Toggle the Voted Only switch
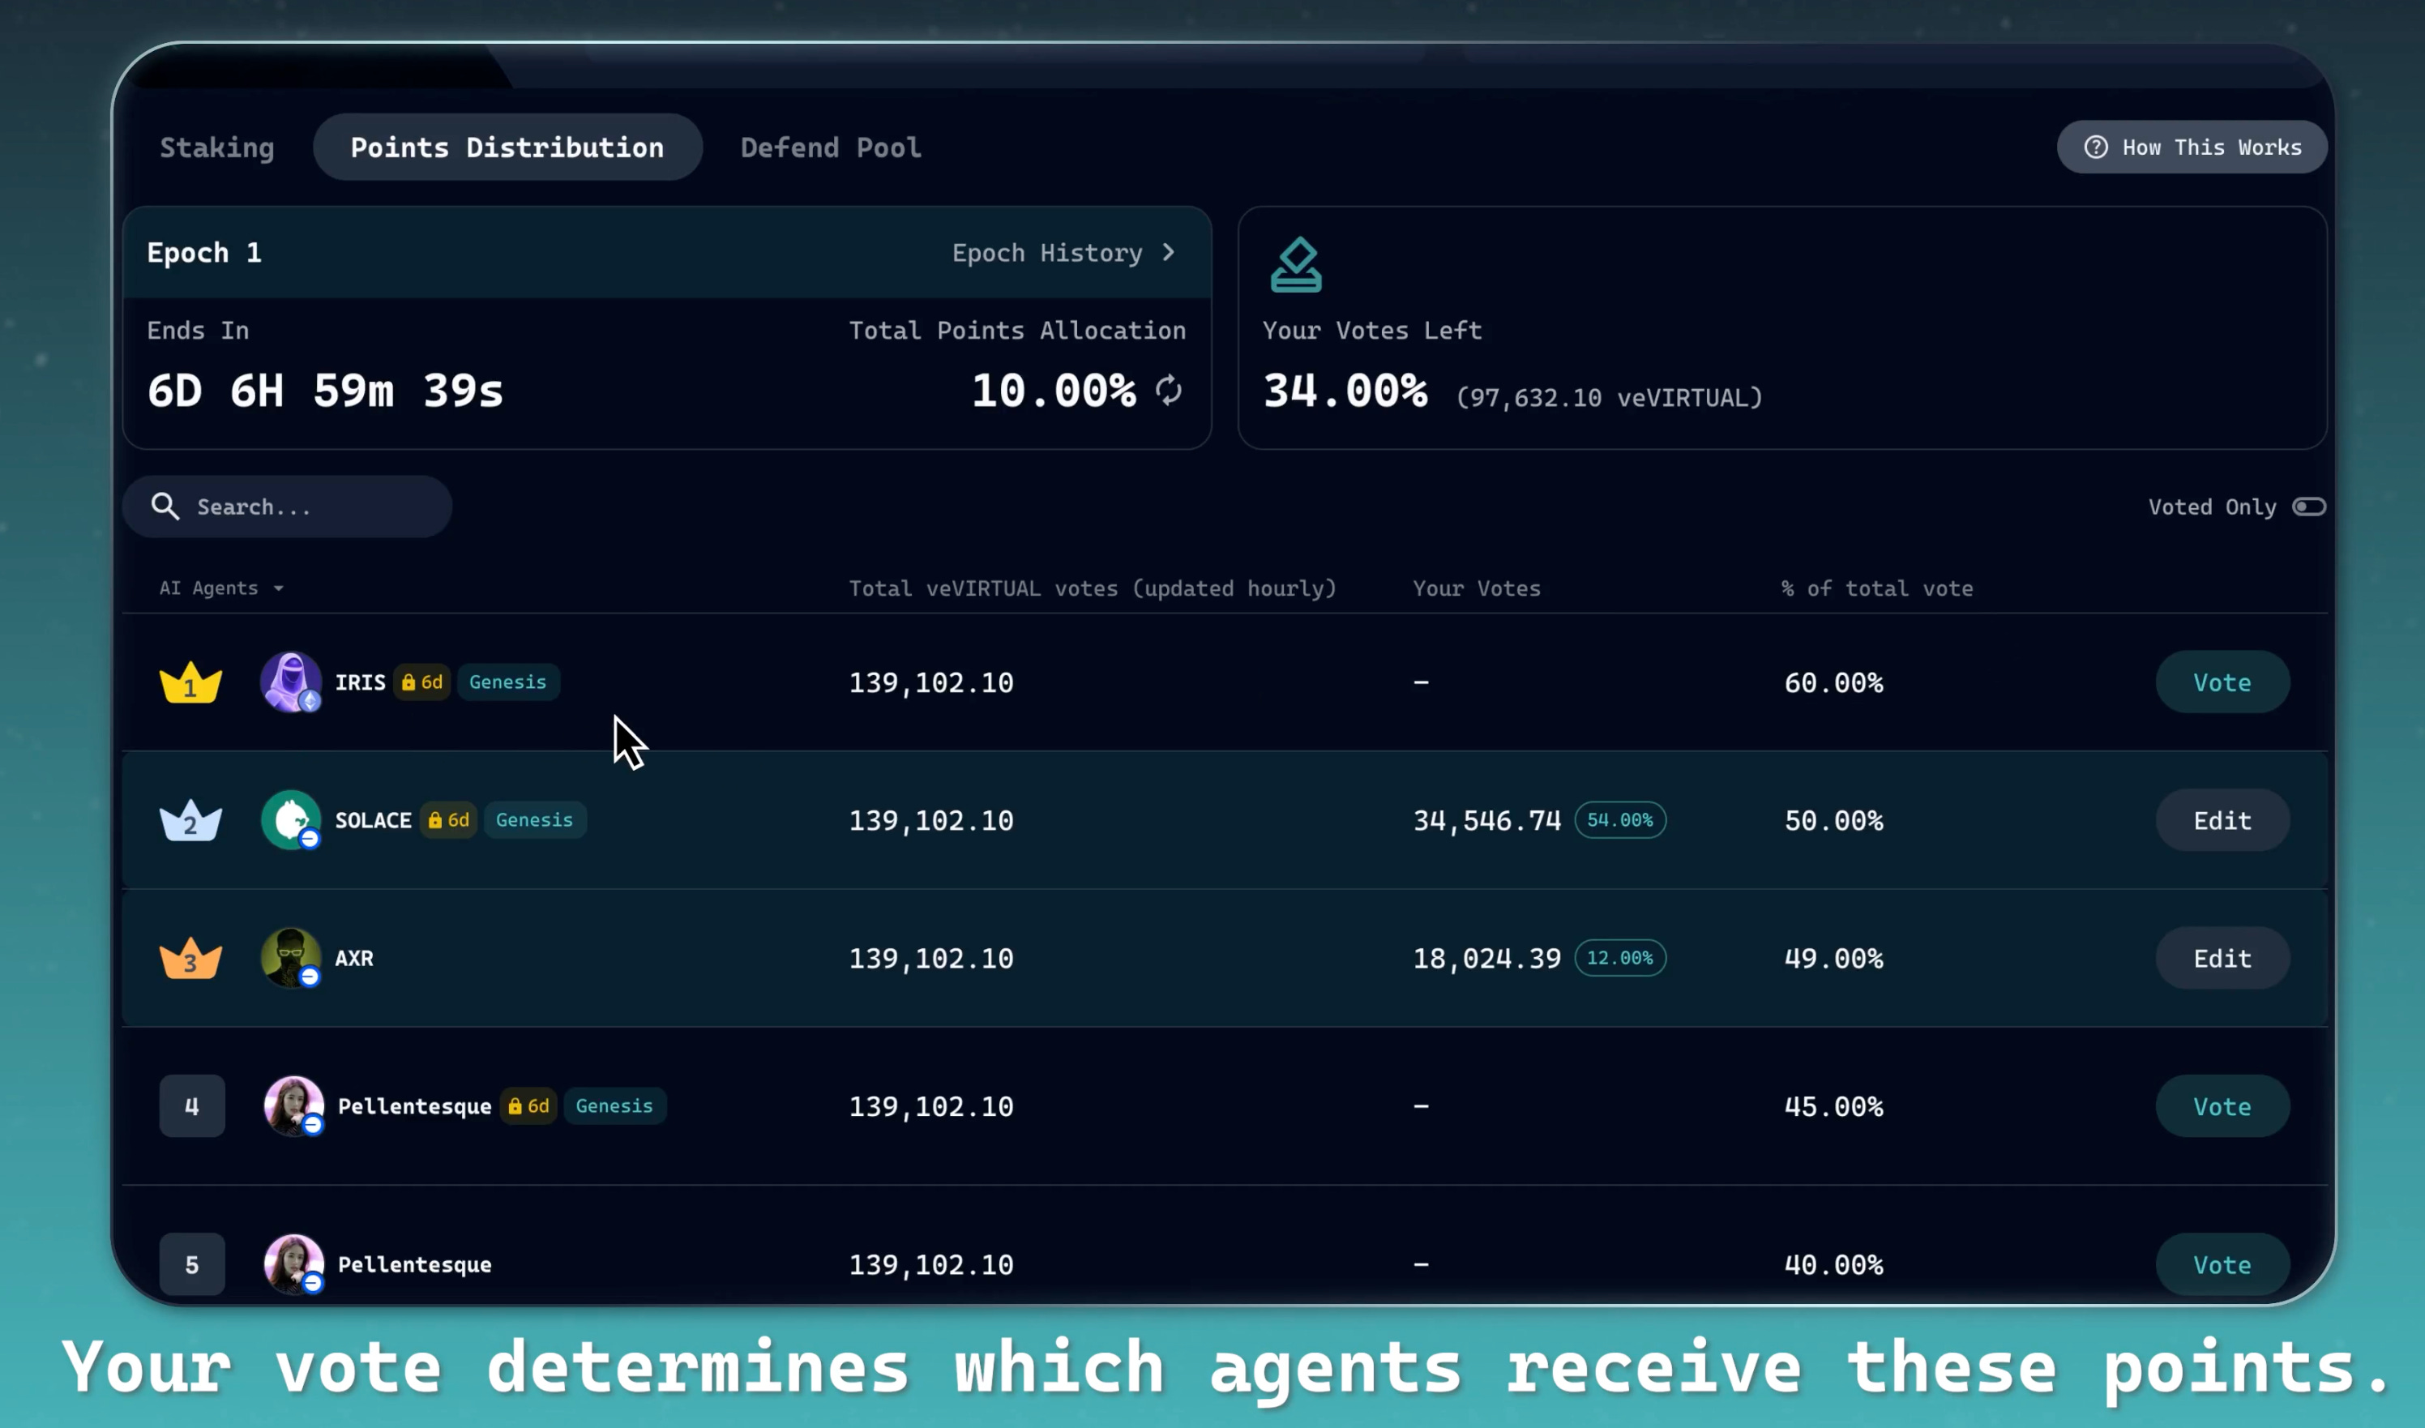2425x1428 pixels. coord(2308,507)
